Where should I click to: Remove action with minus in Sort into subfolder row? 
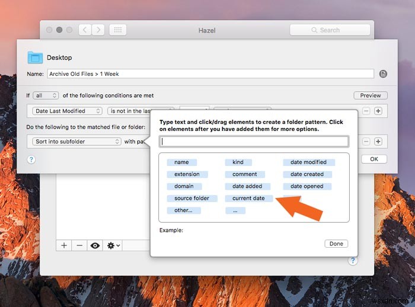(366, 142)
